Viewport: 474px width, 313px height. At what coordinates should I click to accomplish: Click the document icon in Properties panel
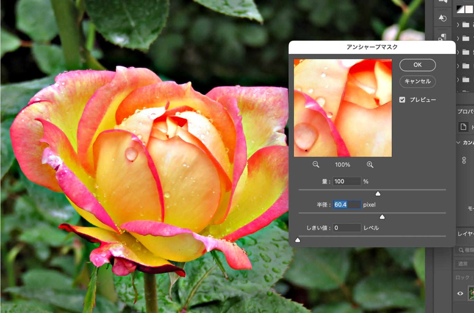click(463, 127)
